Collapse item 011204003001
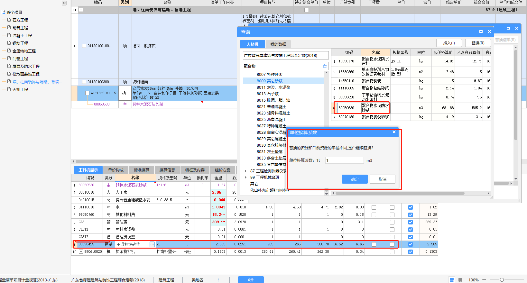527x283 pixels. coord(84,82)
